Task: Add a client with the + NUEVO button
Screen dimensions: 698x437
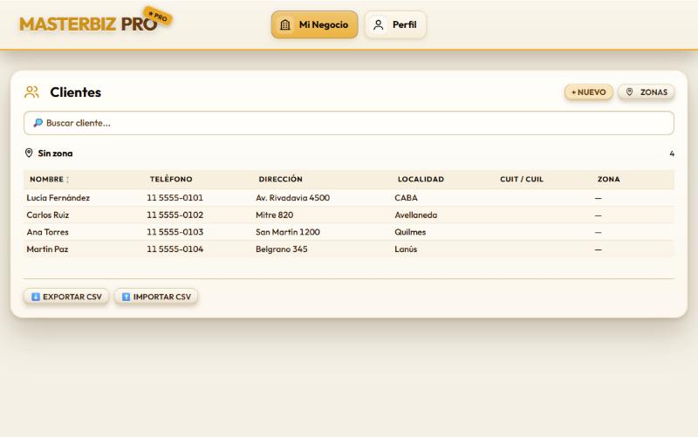Action: tap(588, 92)
